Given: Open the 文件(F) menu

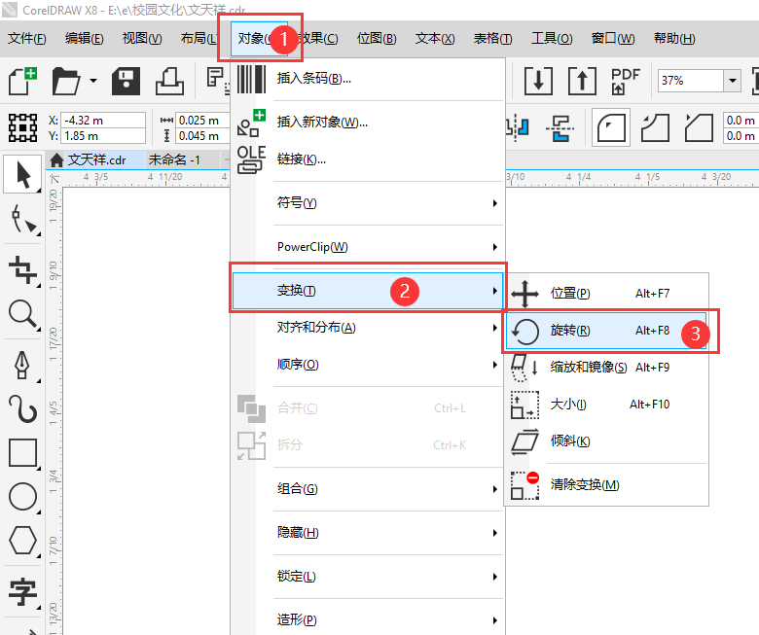Looking at the screenshot, I should pyautogui.click(x=26, y=38).
